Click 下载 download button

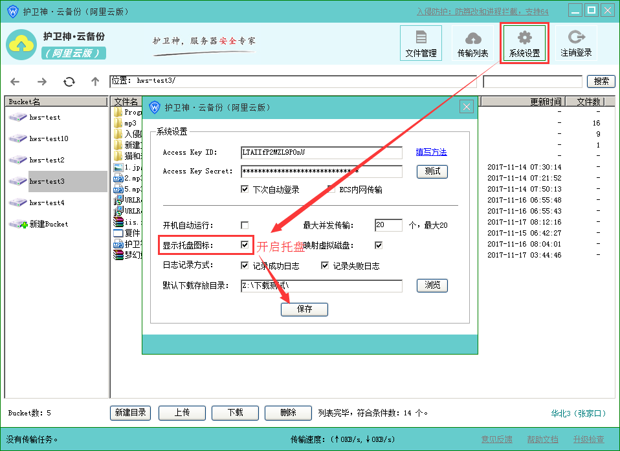click(236, 413)
